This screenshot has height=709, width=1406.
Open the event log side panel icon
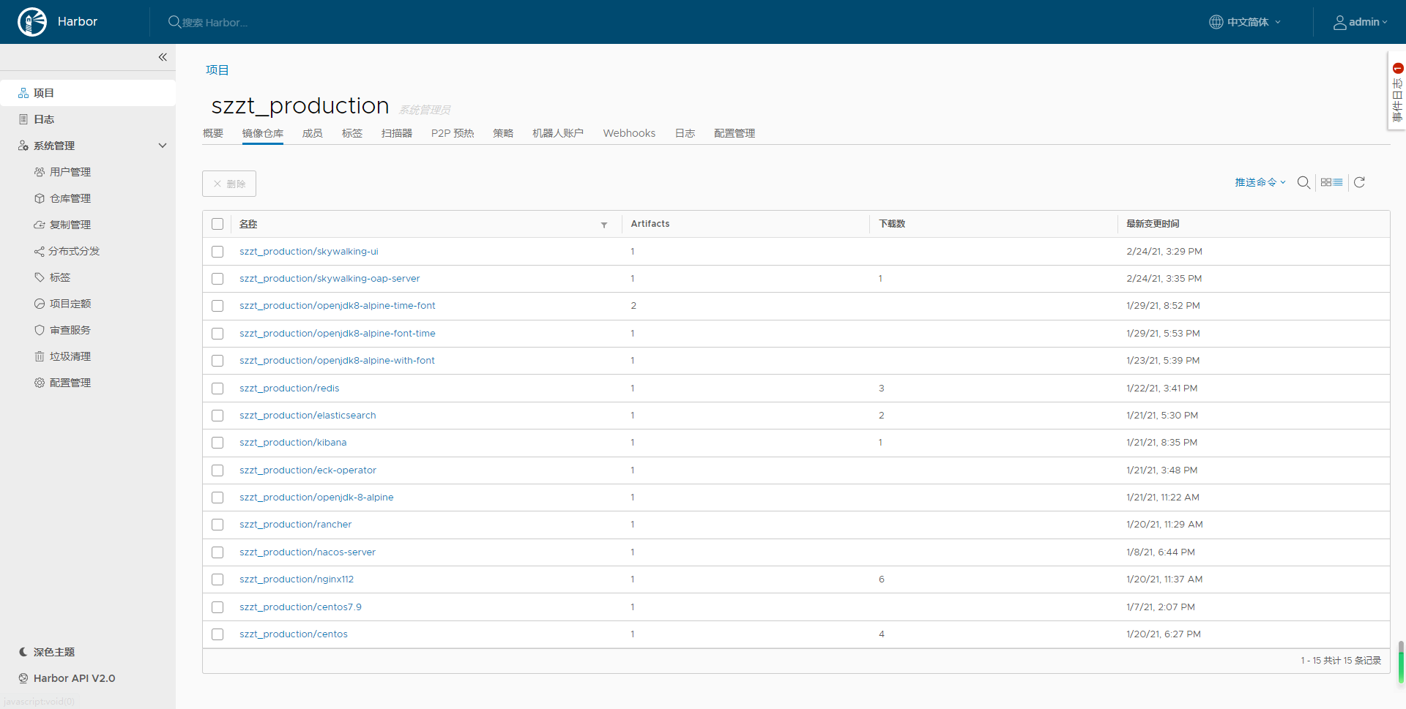pos(1397,91)
